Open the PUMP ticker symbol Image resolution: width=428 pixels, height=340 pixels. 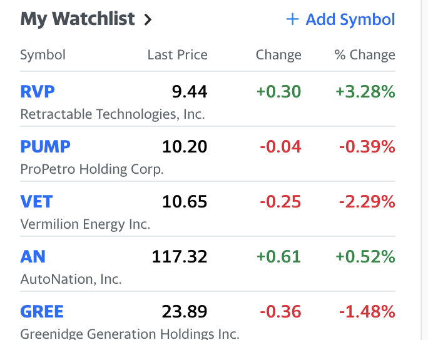(x=45, y=147)
